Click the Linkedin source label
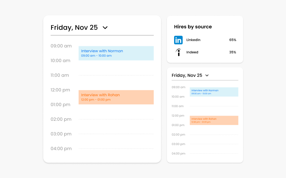 coord(193,40)
